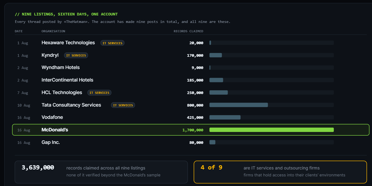Screen dimensions: 372x186
Task: Click the green McDonald's records bar
Action: click(x=272, y=130)
